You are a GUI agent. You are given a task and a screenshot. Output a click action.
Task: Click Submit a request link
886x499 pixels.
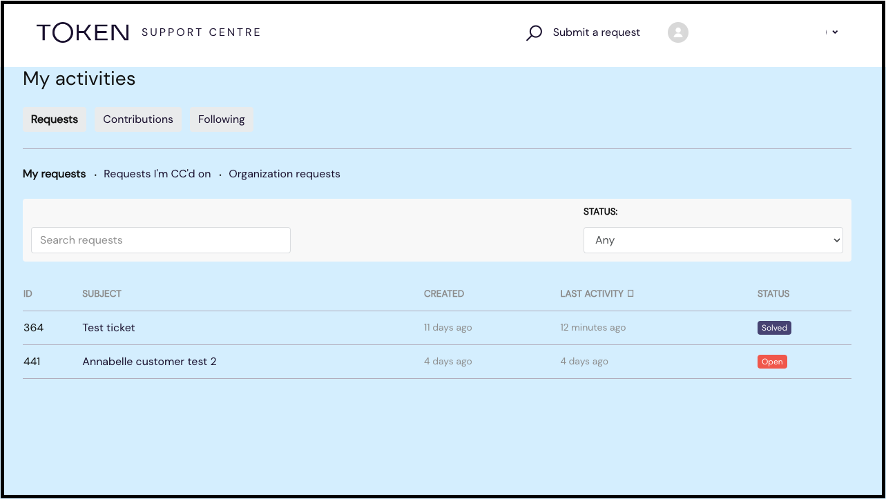(597, 32)
